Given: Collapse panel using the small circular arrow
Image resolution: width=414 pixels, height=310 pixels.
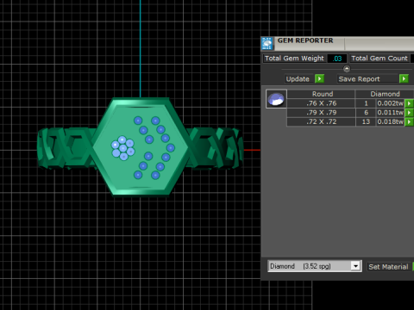Looking at the screenshot, I should click(x=347, y=69).
